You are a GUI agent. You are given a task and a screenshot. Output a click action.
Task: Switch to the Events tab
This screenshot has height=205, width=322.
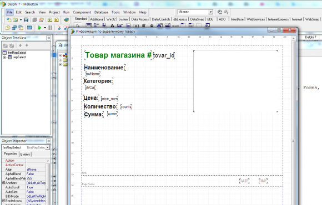click(25, 154)
